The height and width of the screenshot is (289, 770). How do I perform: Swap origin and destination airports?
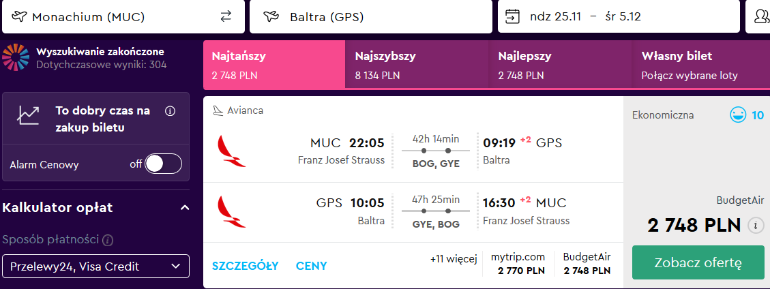[x=225, y=16]
